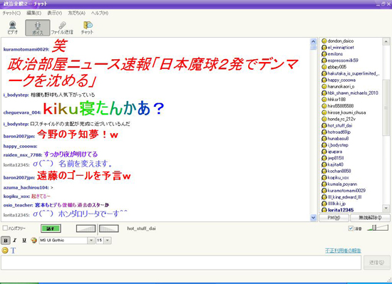The width and height of the screenshot is (392, 284).
Task: Click status icon beside kogiku_xox in user list
Action: [x=324, y=178]
